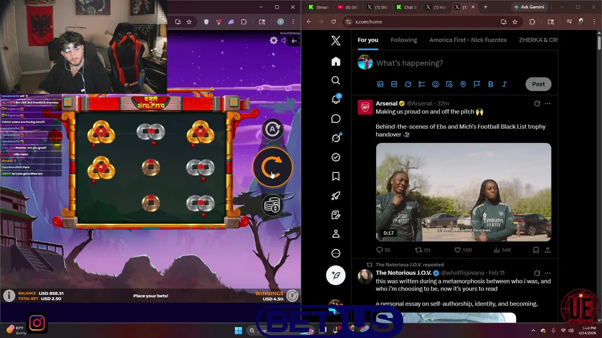Insert emoji via smiley icon in composer

pyautogui.click(x=436, y=84)
